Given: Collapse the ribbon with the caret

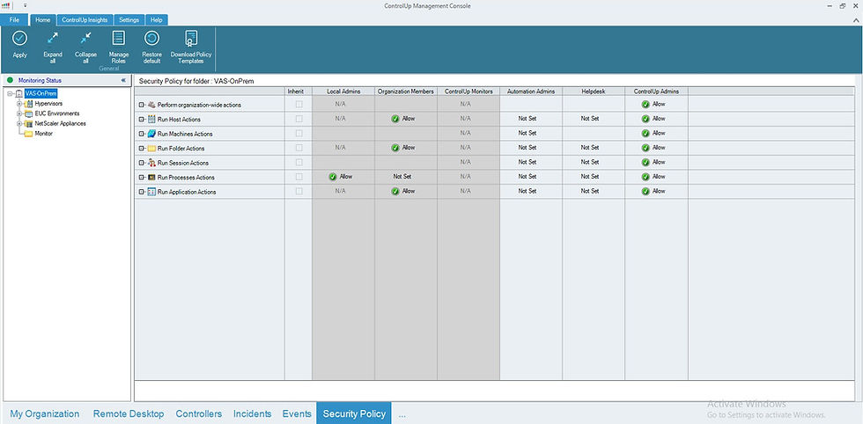Looking at the screenshot, I should tap(857, 20).
